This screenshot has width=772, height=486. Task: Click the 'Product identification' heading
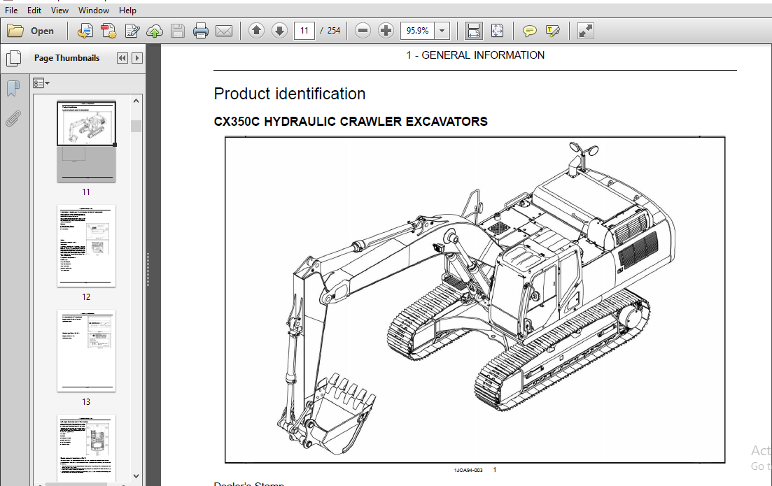(x=290, y=94)
